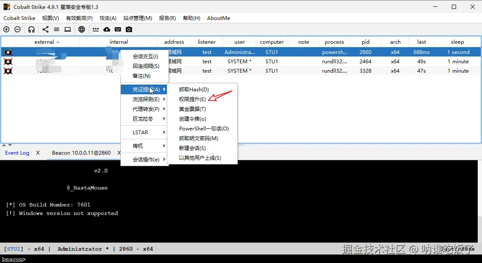Choose 会话交互(I) in context menu

tap(145, 57)
